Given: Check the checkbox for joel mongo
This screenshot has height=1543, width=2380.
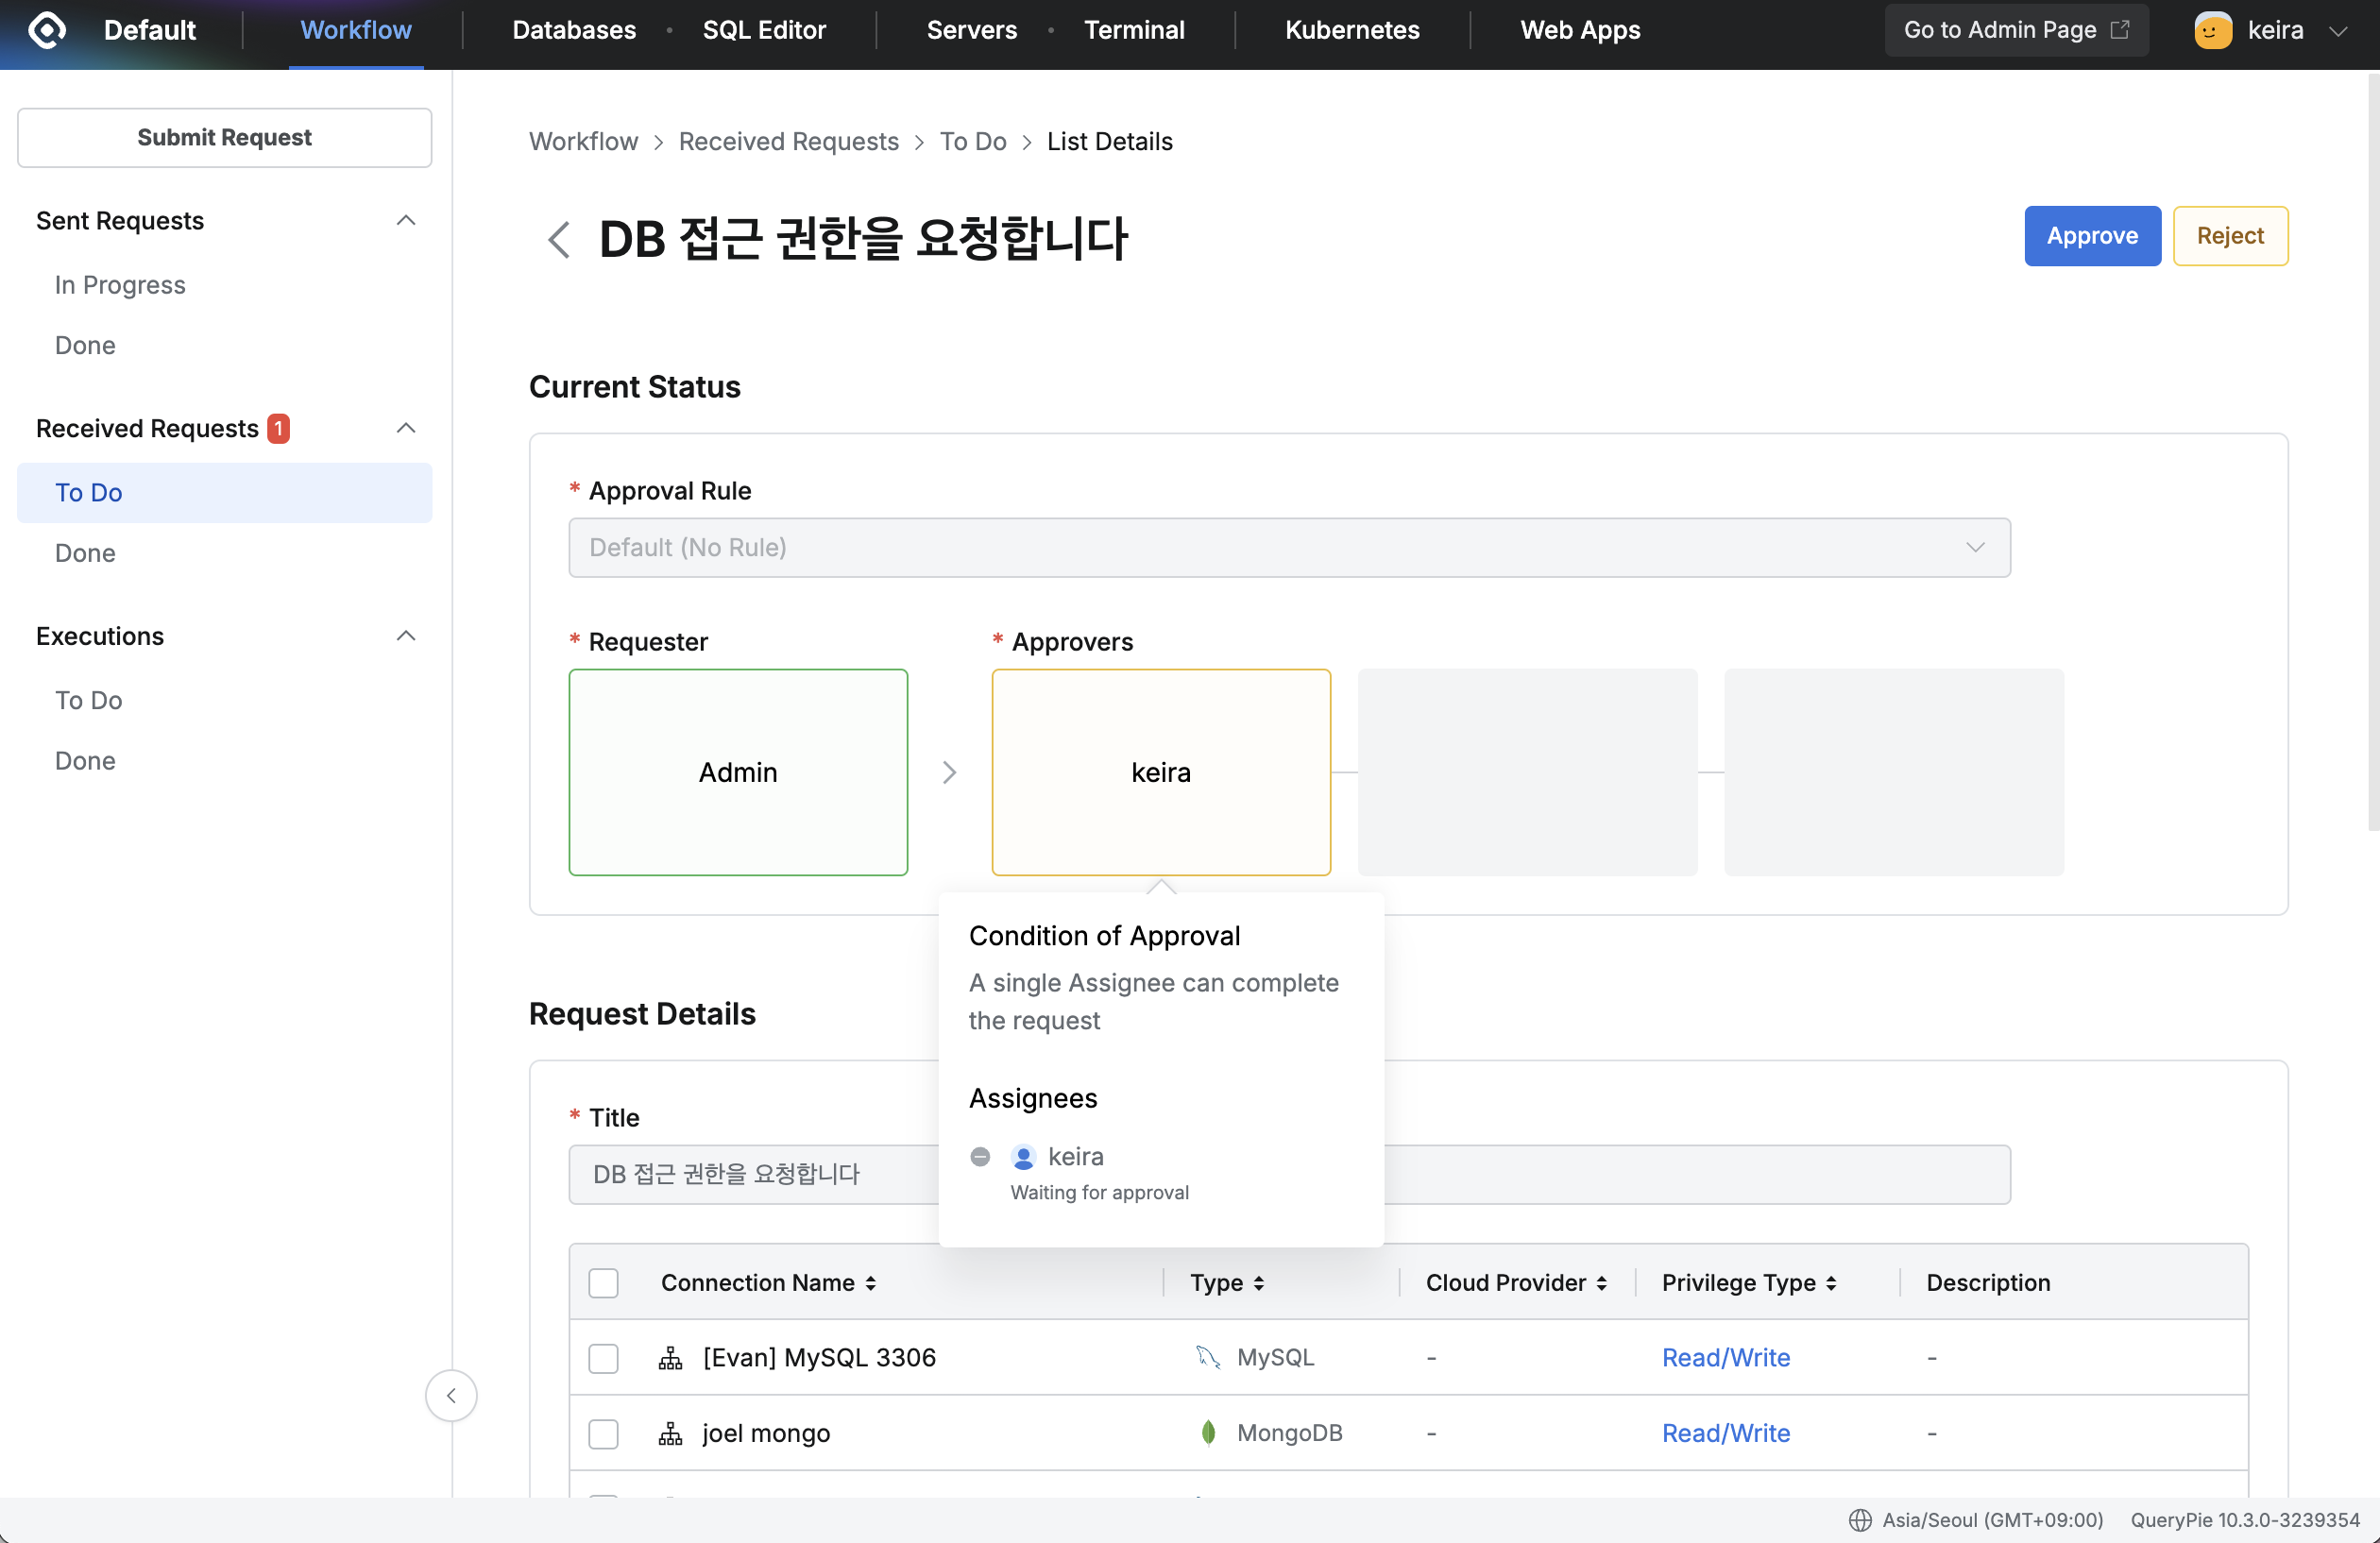Looking at the screenshot, I should click(x=603, y=1433).
